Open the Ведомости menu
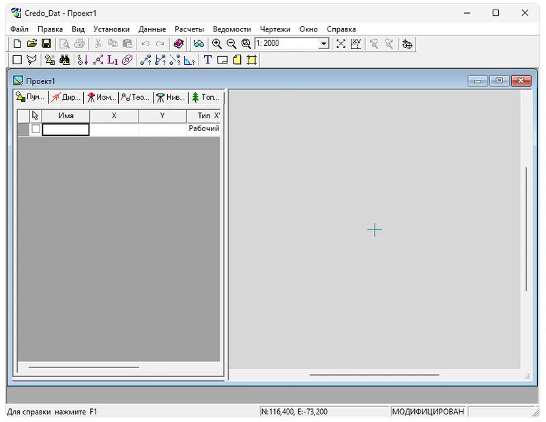The width and height of the screenshot is (546, 422). tap(232, 29)
